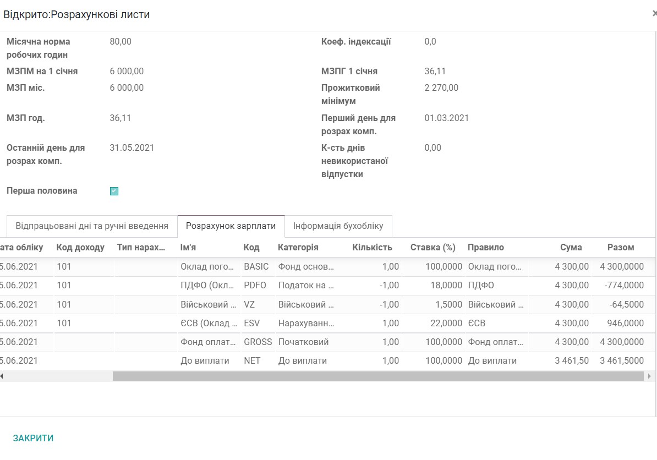Viewport: 657px width, 460px height.
Task: Open the GROSS Фонд оплат row
Action: (330, 342)
